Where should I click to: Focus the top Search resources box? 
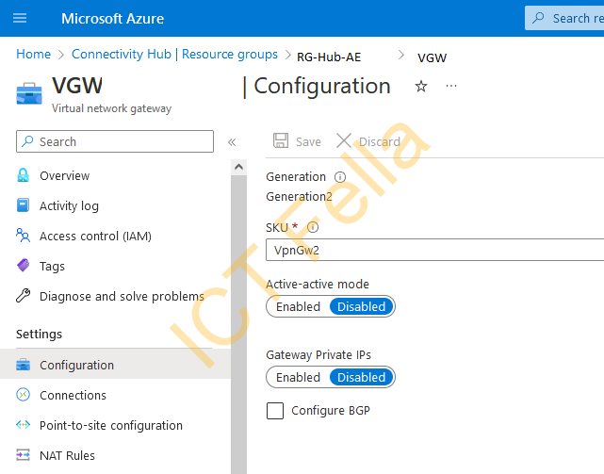[x=564, y=18]
